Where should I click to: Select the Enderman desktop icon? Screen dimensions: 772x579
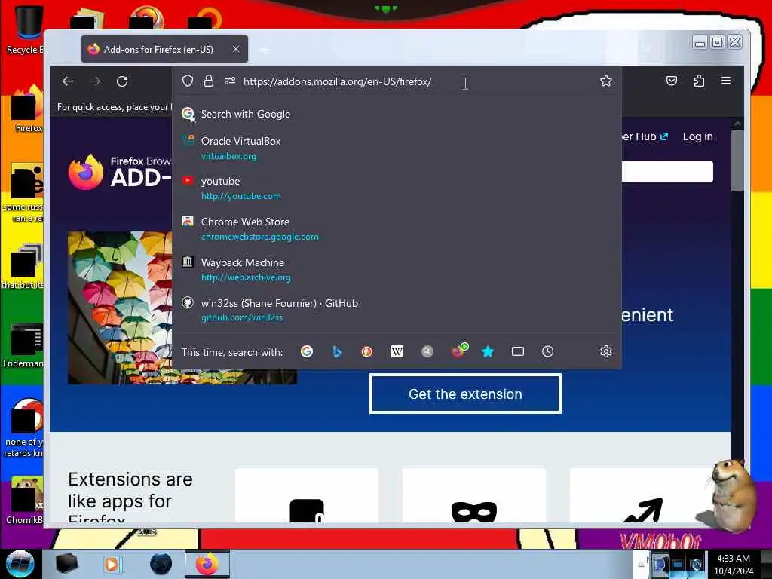[25, 345]
